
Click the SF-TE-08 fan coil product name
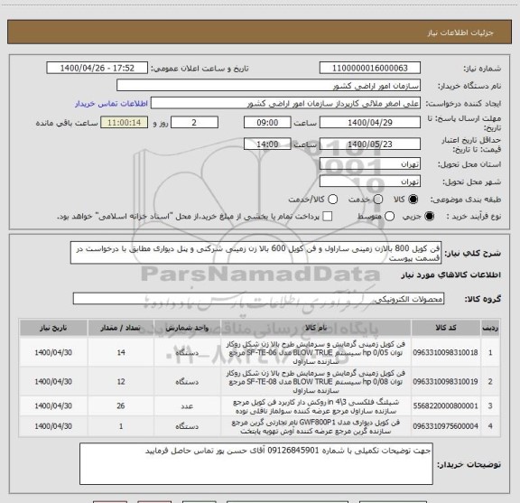click(316, 382)
